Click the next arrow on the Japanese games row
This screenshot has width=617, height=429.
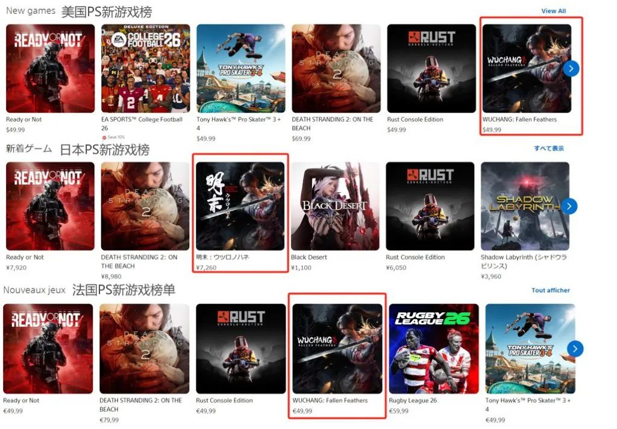[569, 206]
